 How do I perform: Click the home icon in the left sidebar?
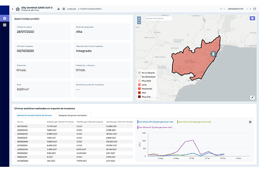(x=4, y=18)
